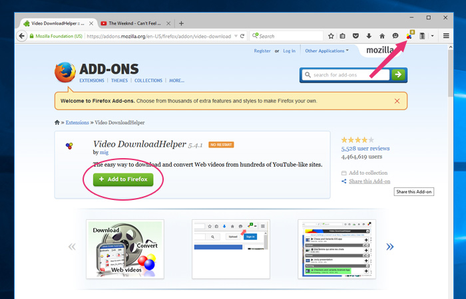Dismiss the Welcome to Firefox Add-ons banner

(397, 101)
